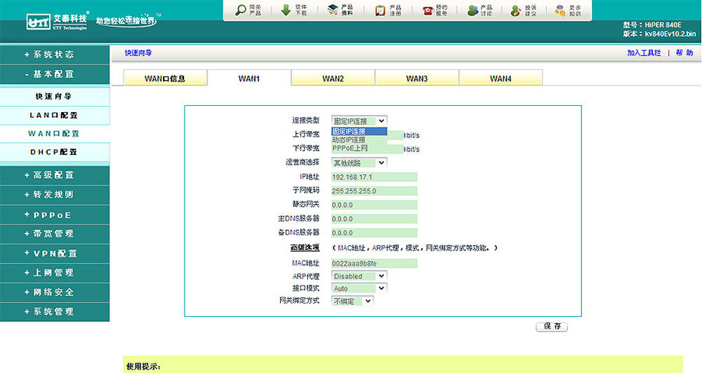Open the ARP代理 Disabled dropdown
This screenshot has width=702, height=373.
(x=359, y=276)
